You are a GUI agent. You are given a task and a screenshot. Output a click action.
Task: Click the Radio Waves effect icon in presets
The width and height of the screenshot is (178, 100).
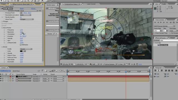pyautogui.click(x=158, y=45)
